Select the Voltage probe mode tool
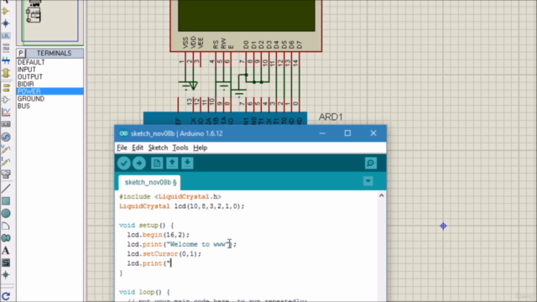This screenshot has height=302, width=537. 6,149
